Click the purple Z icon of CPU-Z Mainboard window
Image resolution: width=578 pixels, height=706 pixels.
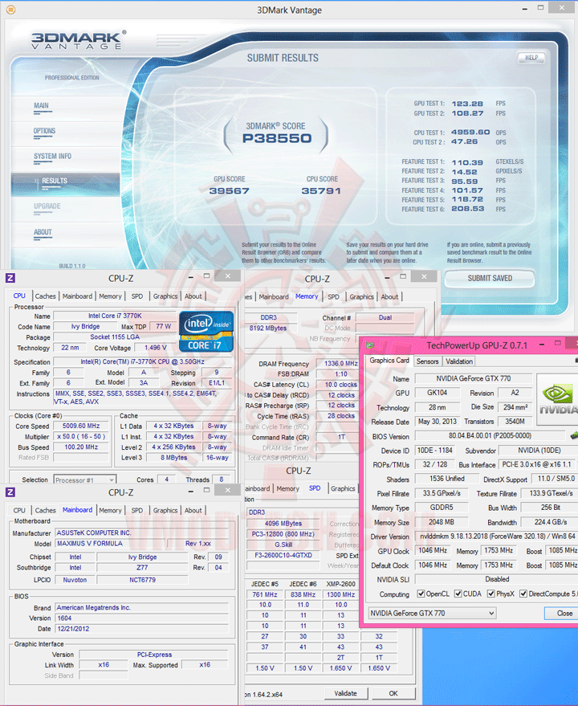[10, 492]
